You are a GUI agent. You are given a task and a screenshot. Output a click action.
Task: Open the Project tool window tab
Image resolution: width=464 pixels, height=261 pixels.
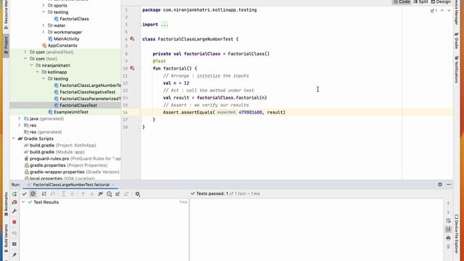coord(6,45)
